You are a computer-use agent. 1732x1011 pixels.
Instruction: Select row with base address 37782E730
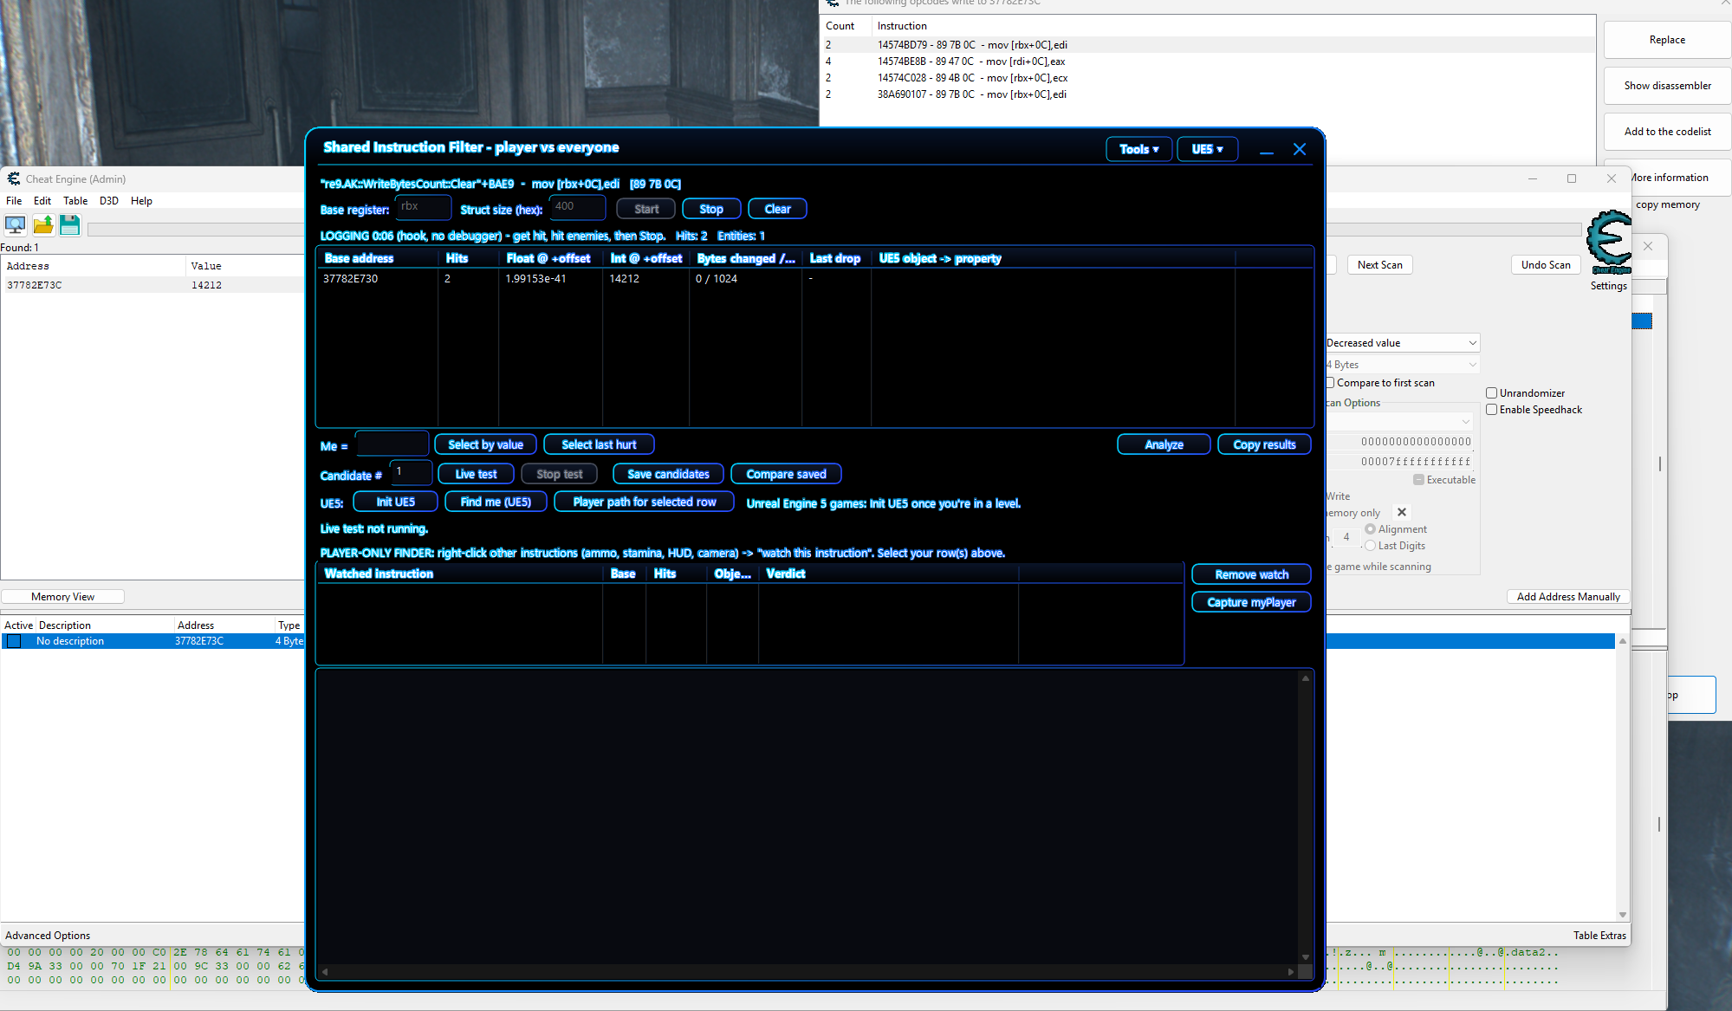(814, 279)
